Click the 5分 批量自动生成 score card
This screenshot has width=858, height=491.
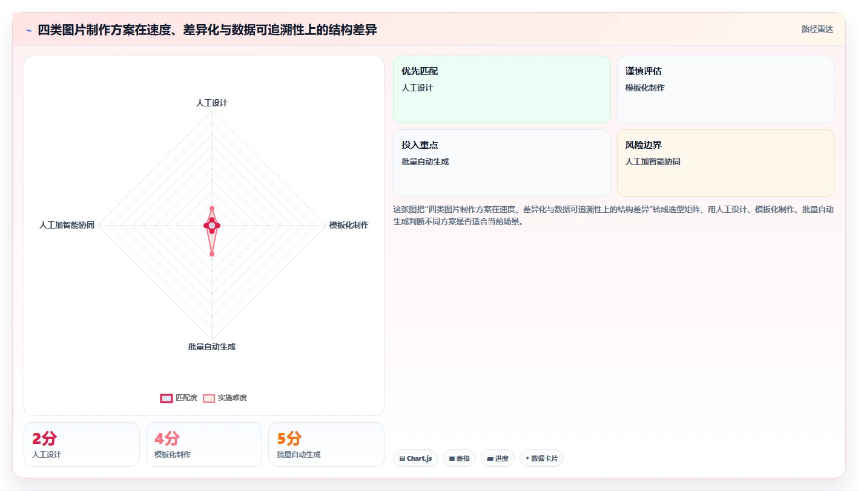pos(326,444)
